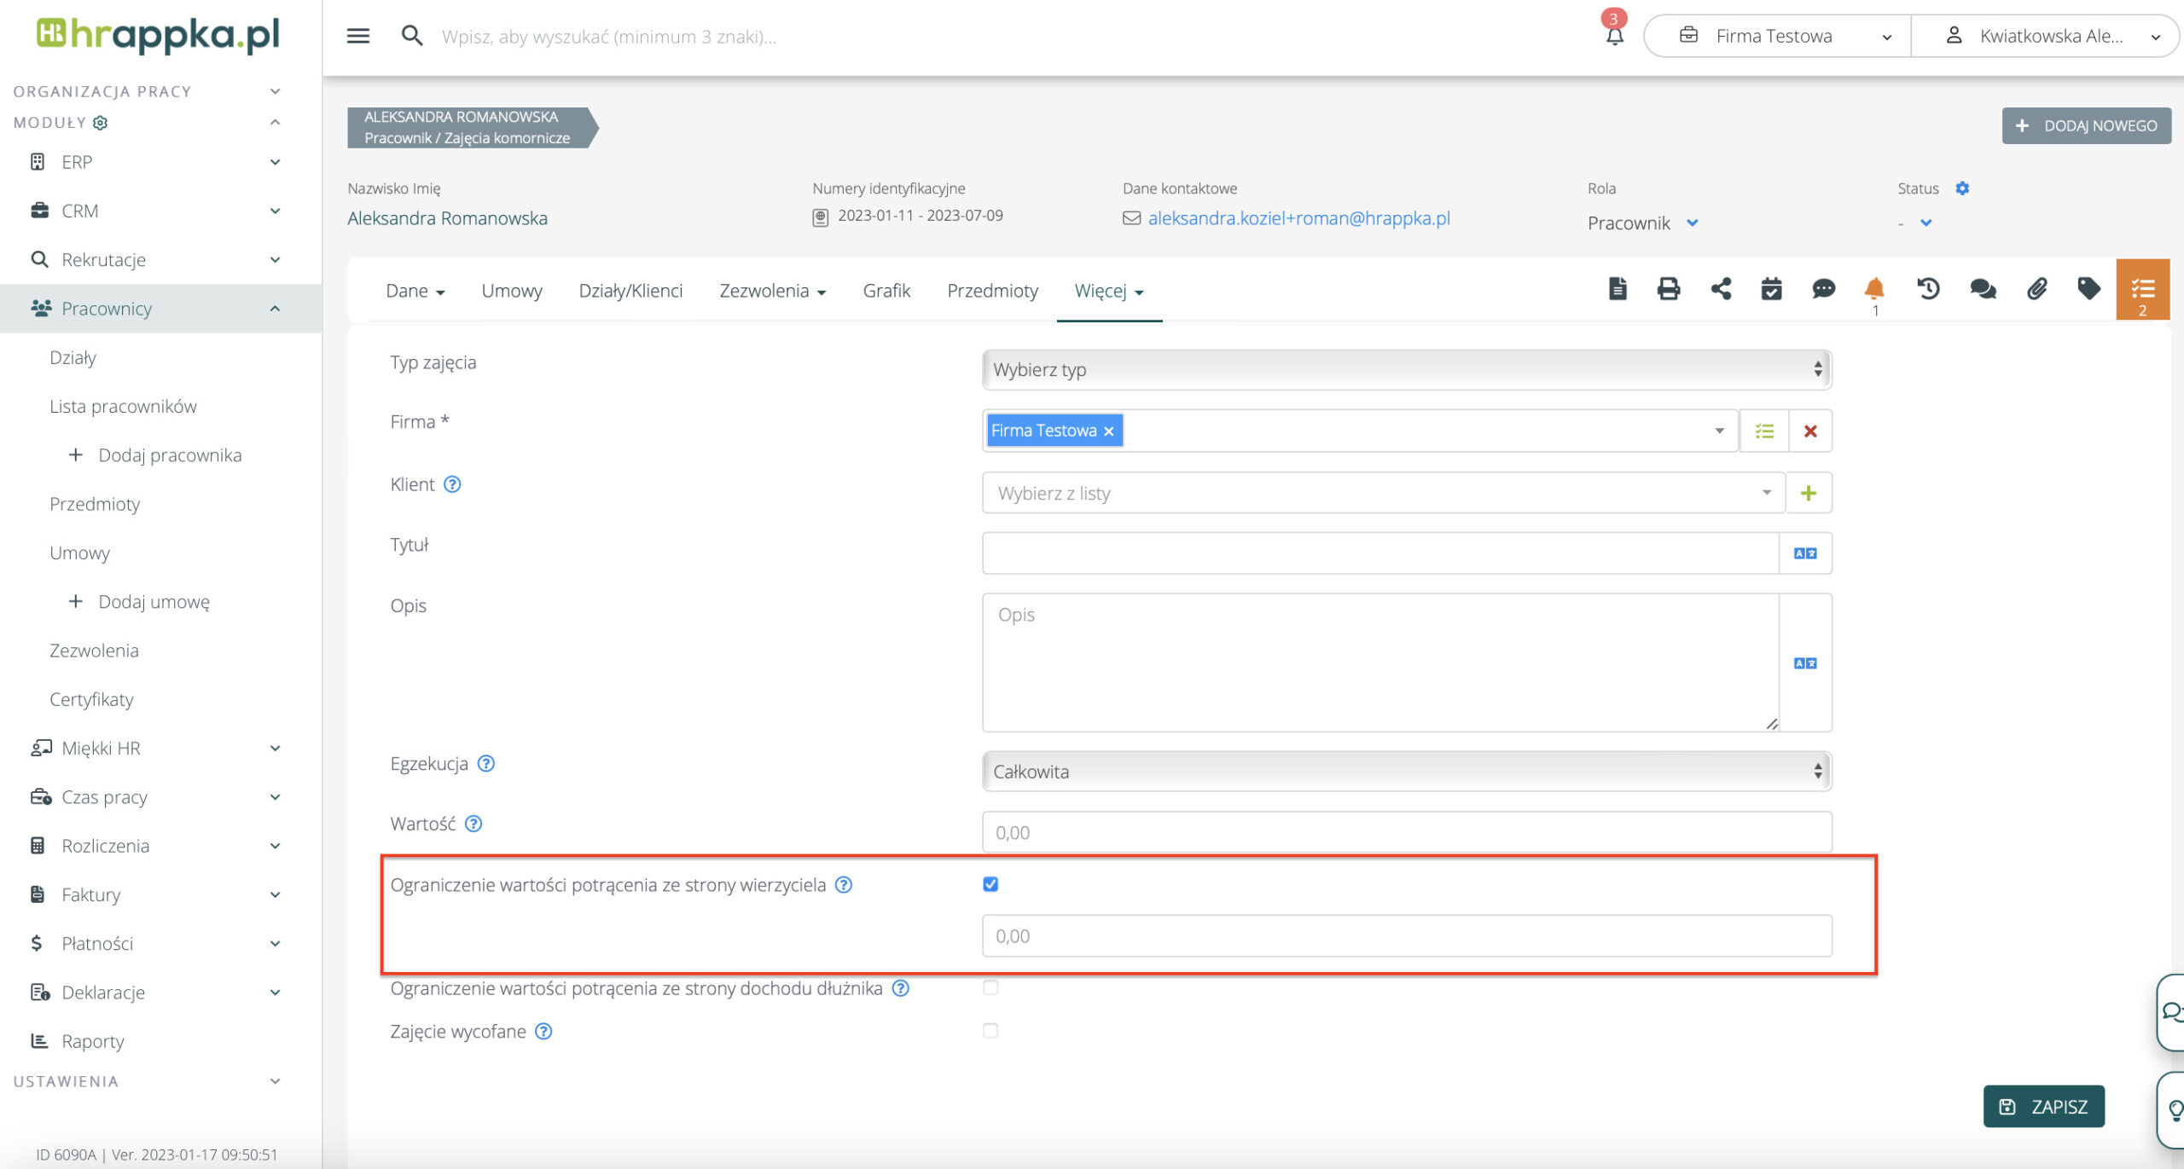The width and height of the screenshot is (2184, 1169).
Task: Check the Zajęcie wycofane checkbox
Action: [x=990, y=1031]
